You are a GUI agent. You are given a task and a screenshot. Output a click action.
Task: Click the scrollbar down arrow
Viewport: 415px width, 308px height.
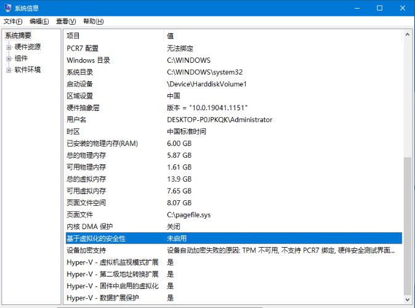(x=408, y=299)
